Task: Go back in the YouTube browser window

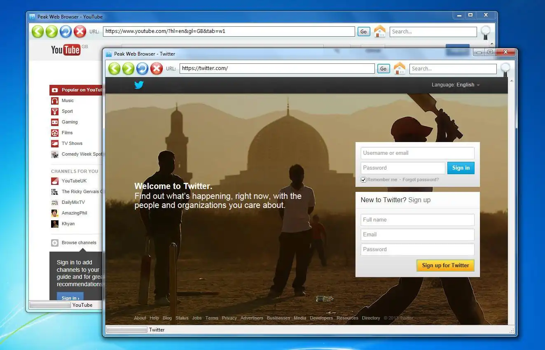Action: tap(38, 32)
